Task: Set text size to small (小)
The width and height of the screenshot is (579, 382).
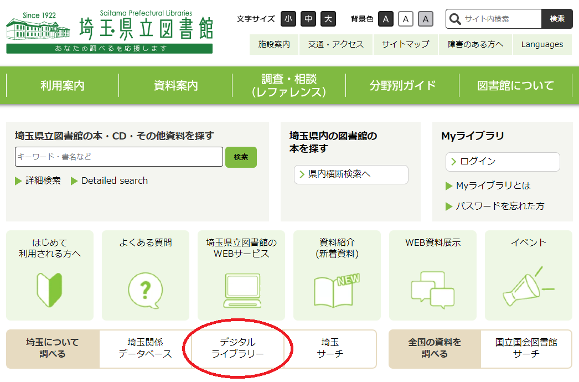Action: (288, 19)
